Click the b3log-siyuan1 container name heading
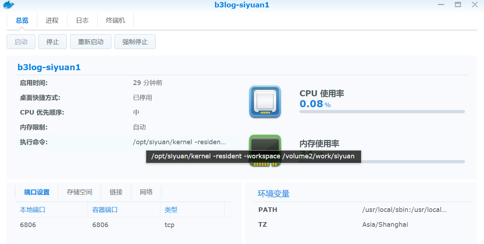 tap(49, 67)
